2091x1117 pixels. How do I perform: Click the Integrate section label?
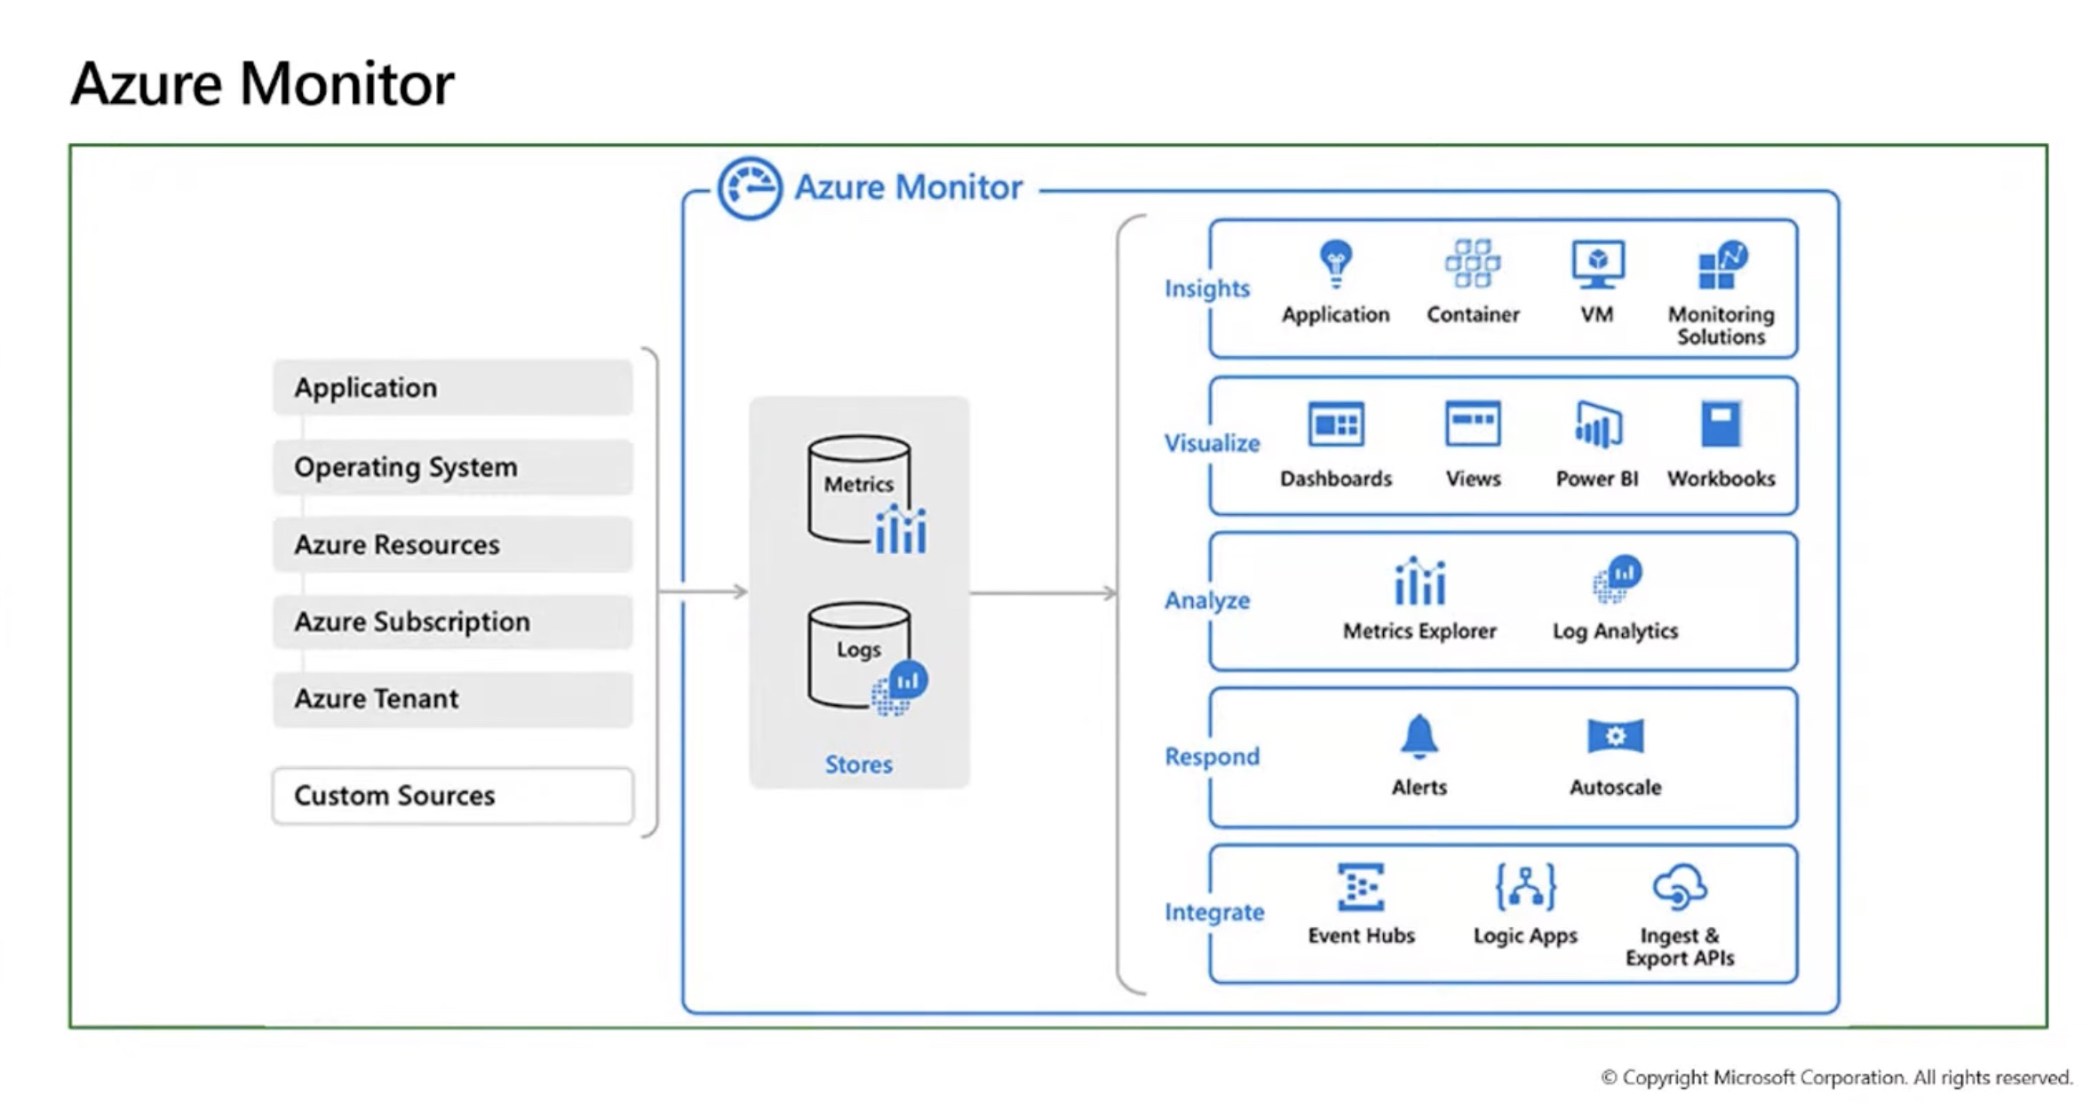pos(1213,912)
